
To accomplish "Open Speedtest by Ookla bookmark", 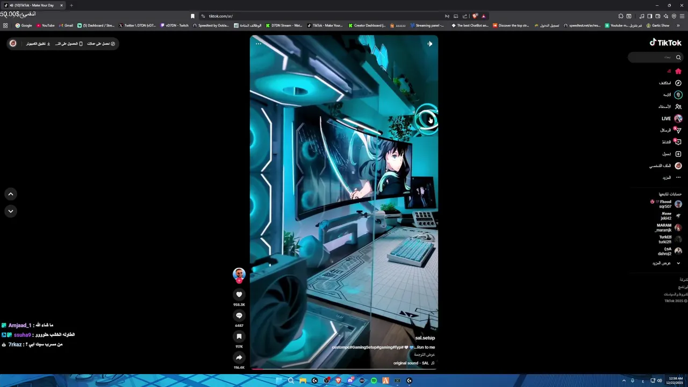I will coord(211,25).
